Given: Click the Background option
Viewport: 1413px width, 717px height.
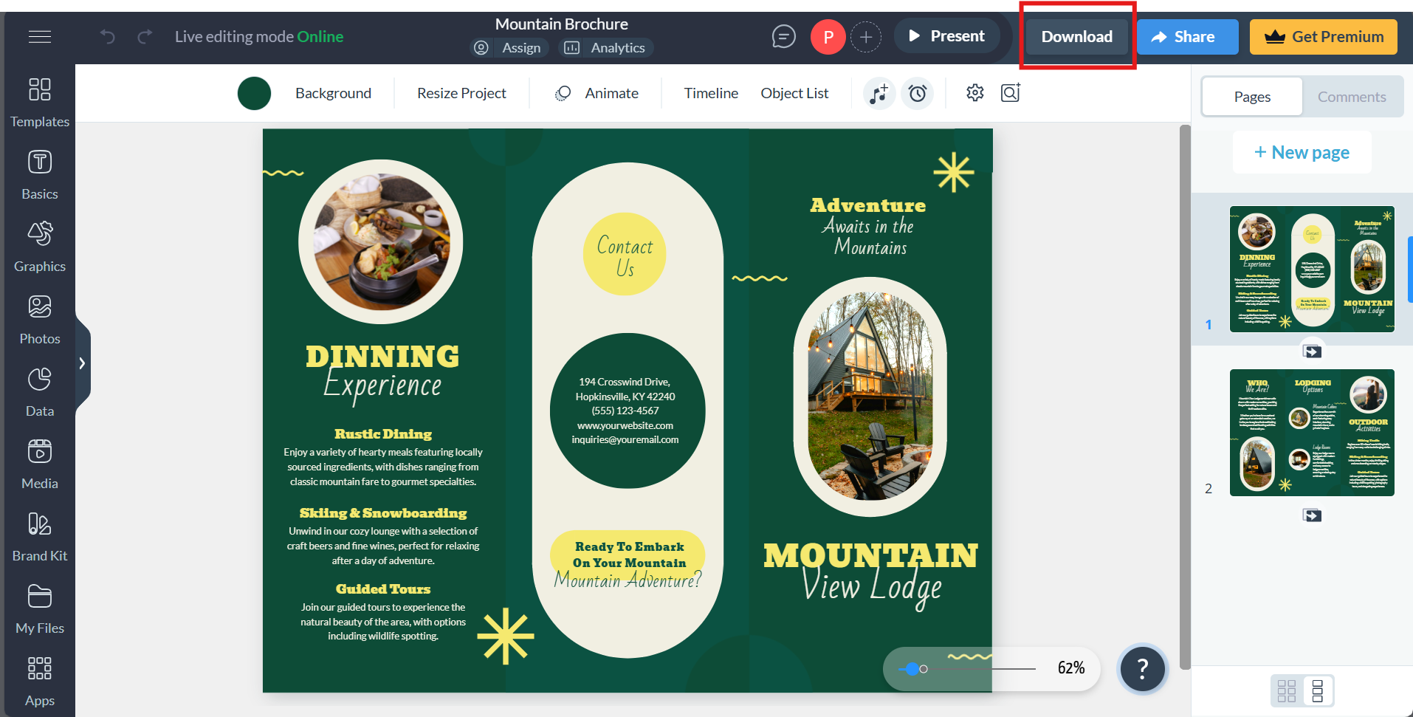Looking at the screenshot, I should (333, 93).
